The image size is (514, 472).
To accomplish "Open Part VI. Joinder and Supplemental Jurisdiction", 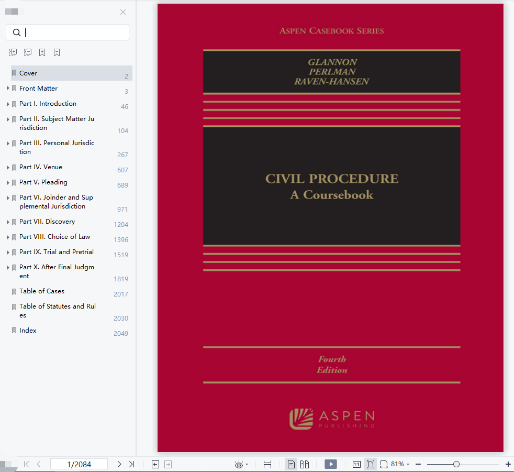I will tap(56, 202).
